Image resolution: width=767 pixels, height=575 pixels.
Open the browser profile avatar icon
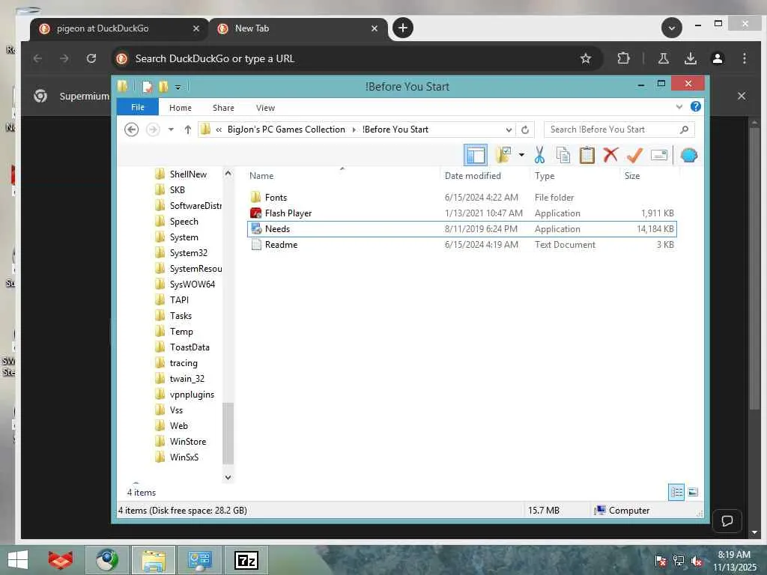(718, 58)
